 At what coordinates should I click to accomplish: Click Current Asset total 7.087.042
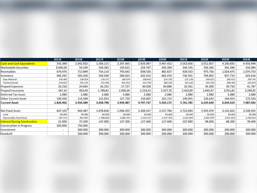point(249,103)
